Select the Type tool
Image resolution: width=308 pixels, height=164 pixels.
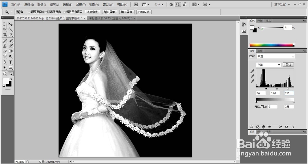[10, 62]
